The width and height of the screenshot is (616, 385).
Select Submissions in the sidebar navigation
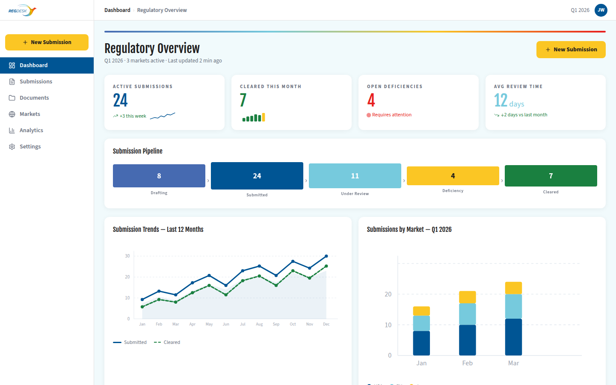(x=36, y=81)
